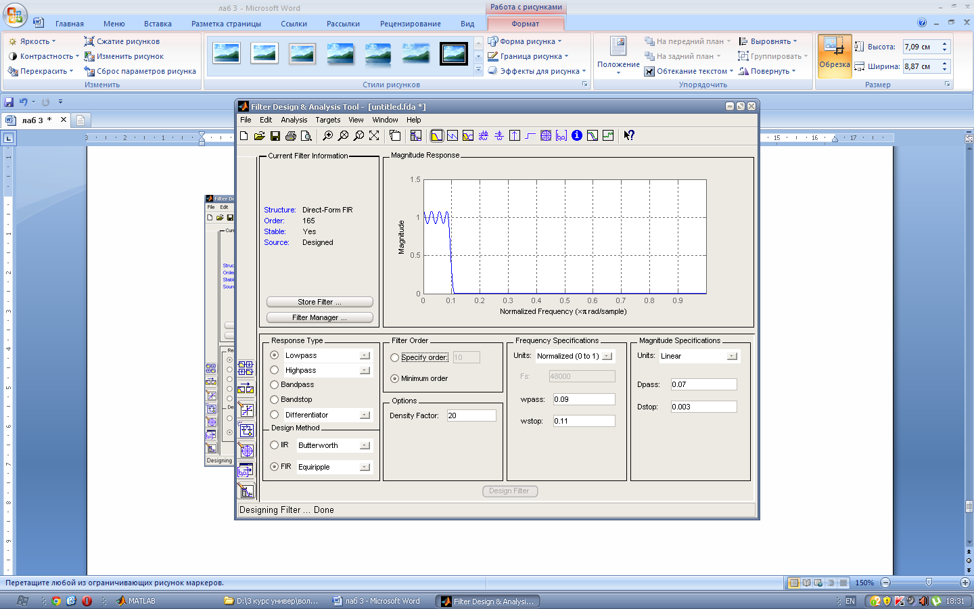
Task: Expand Эффекты для рисунка dropdown
Action: (537, 71)
